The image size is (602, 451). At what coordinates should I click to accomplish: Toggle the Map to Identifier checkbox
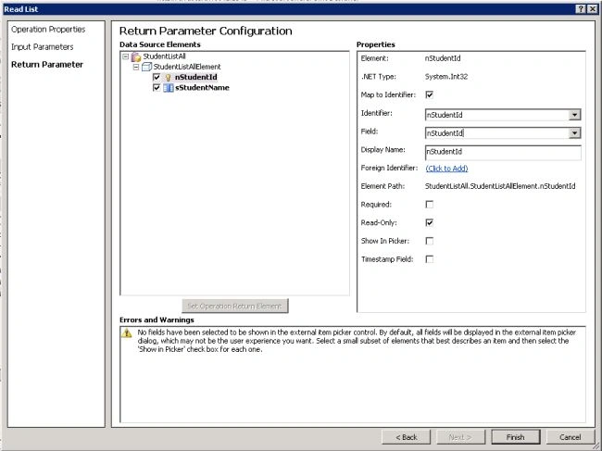pyautogui.click(x=429, y=94)
